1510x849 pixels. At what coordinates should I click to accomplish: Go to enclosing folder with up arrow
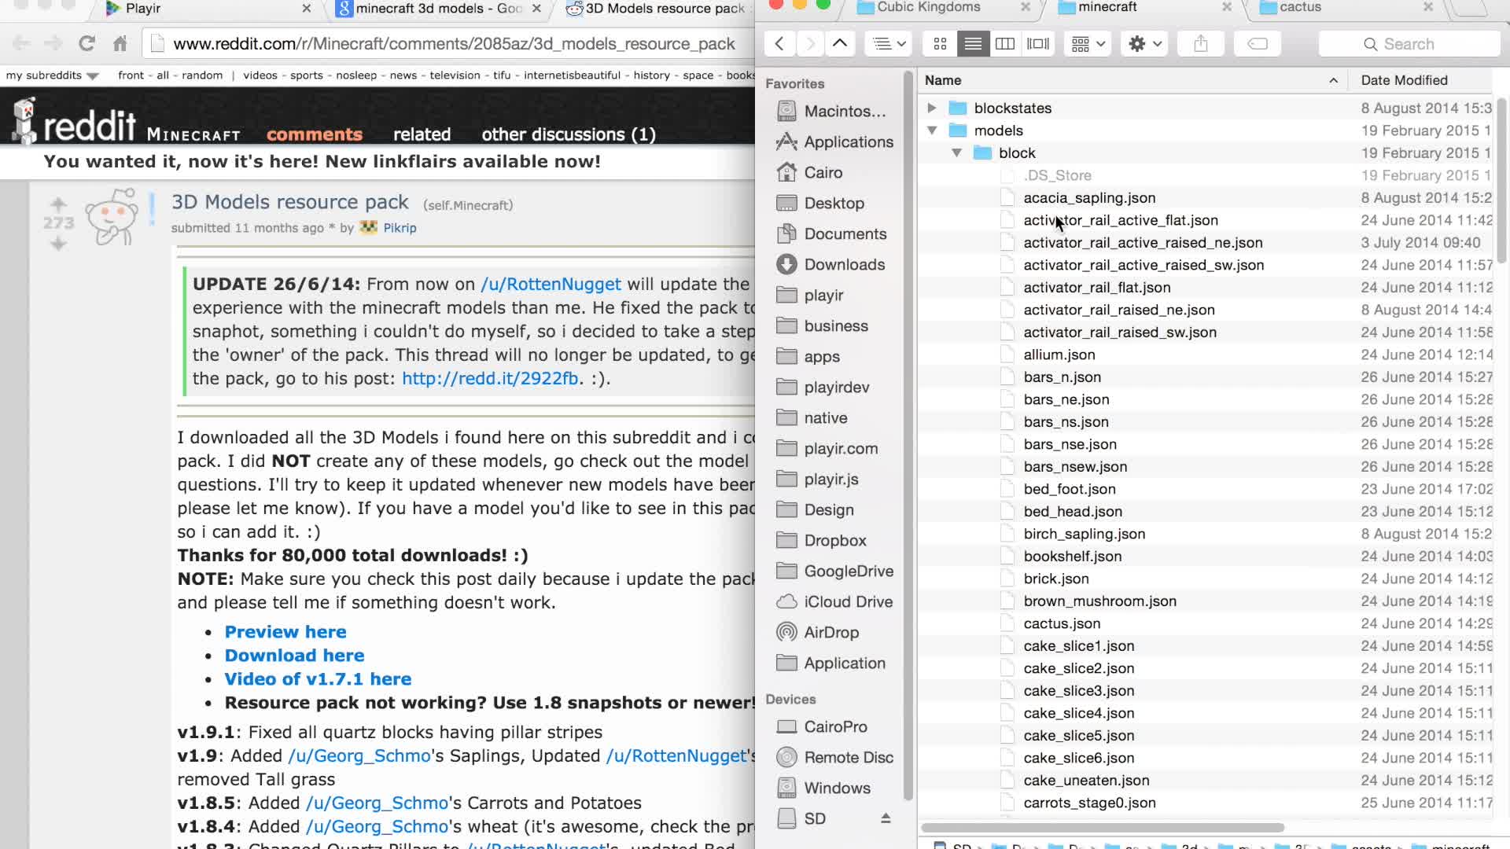pyautogui.click(x=840, y=44)
